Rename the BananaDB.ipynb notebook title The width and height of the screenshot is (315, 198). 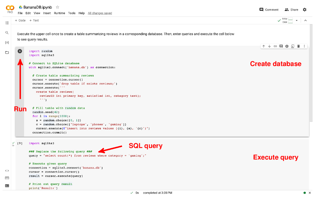coord(38,7)
